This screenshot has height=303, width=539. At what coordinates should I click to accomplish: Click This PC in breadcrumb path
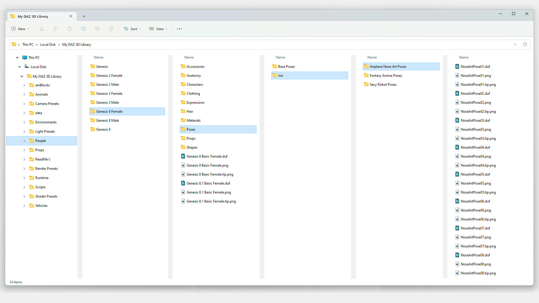28,44
